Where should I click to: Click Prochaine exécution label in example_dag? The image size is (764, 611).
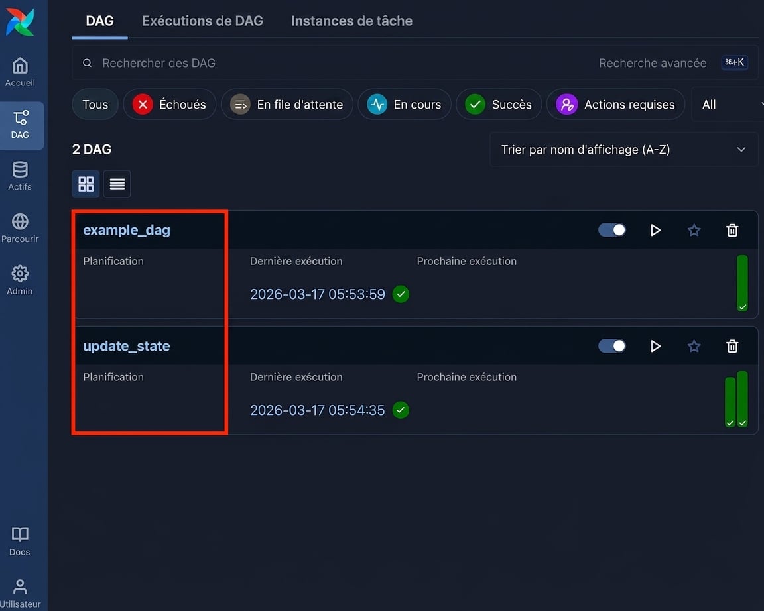[467, 261]
